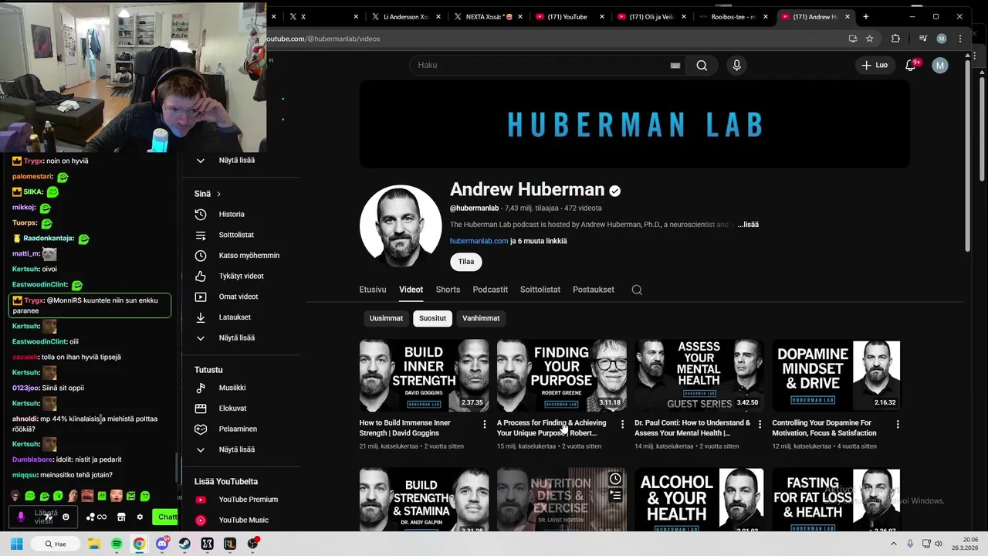Search within the channel using magnifier icon

point(637,290)
